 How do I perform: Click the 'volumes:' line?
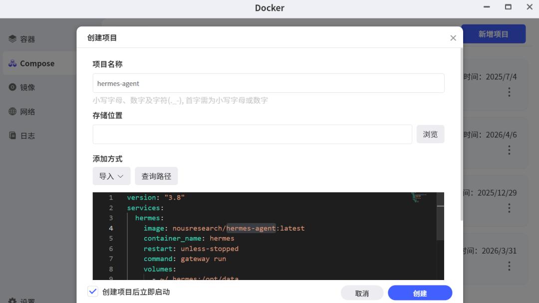coord(160,269)
